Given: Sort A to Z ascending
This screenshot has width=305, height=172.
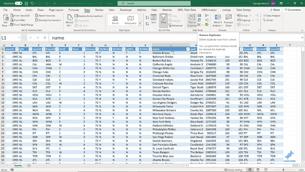Looking at the screenshot, I should point(147,17).
